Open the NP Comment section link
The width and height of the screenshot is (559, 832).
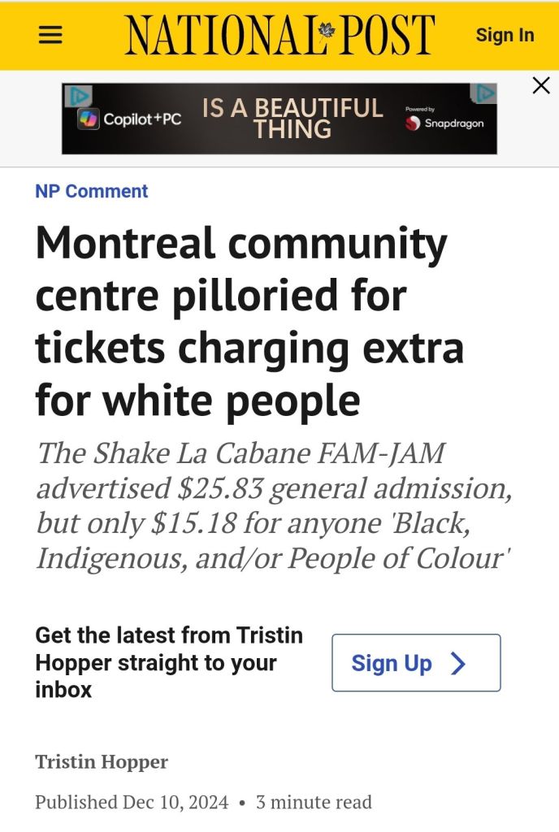(91, 192)
